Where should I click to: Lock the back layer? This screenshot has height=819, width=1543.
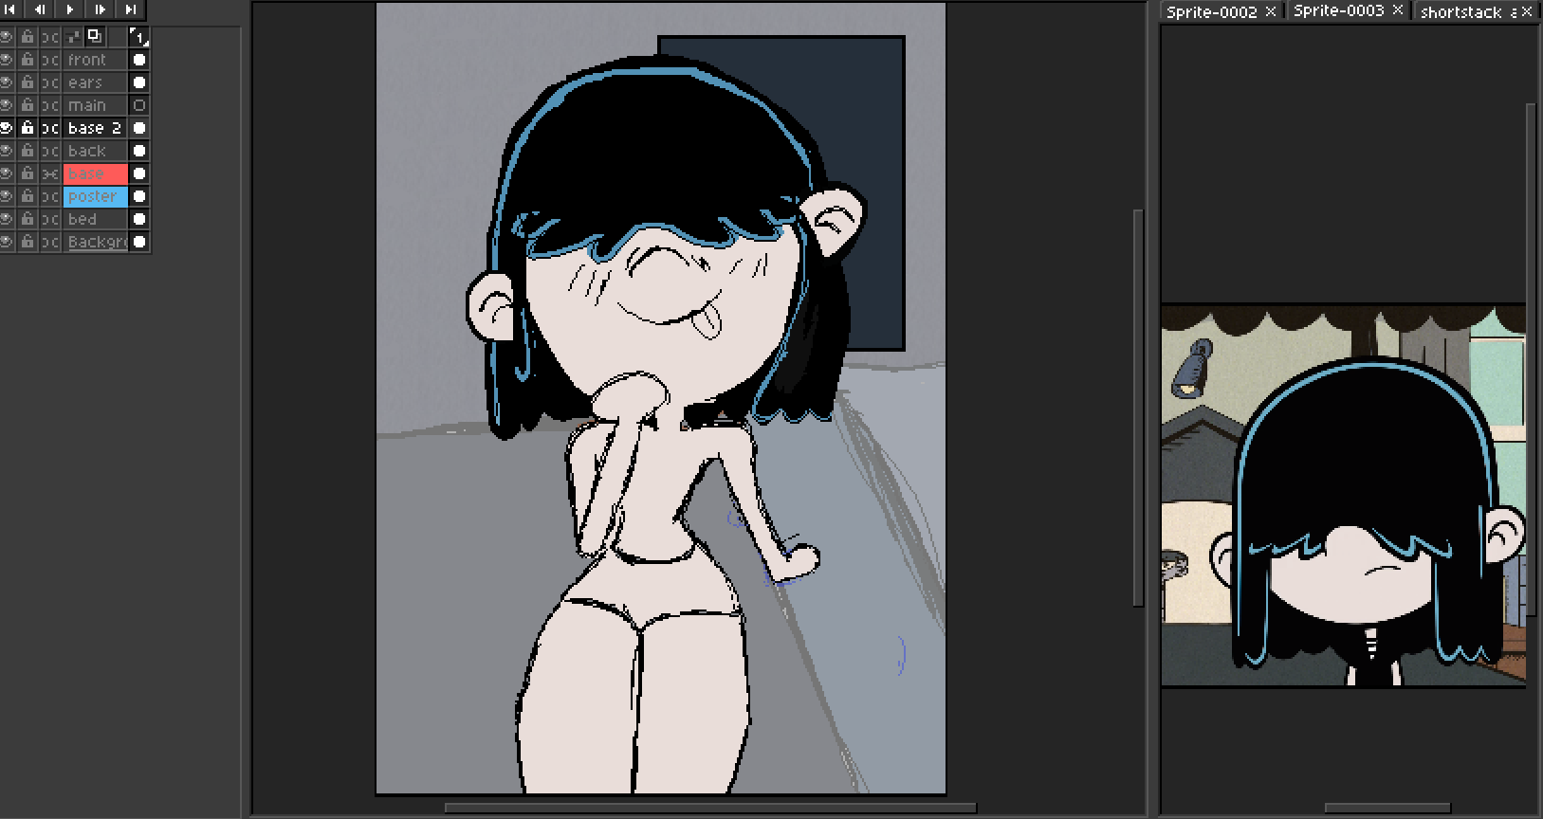pos(28,151)
